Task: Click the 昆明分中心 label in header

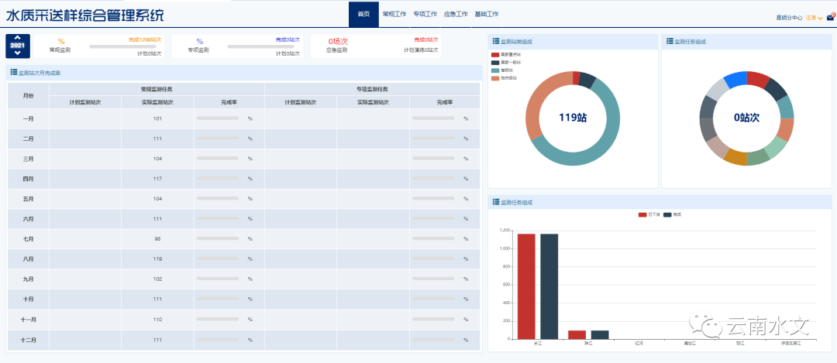Action: (x=787, y=17)
